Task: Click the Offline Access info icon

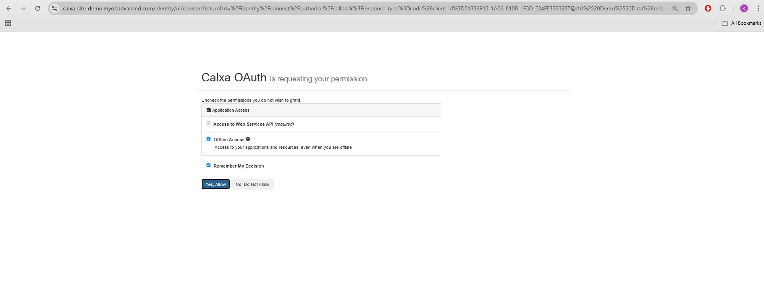Action: tap(248, 139)
